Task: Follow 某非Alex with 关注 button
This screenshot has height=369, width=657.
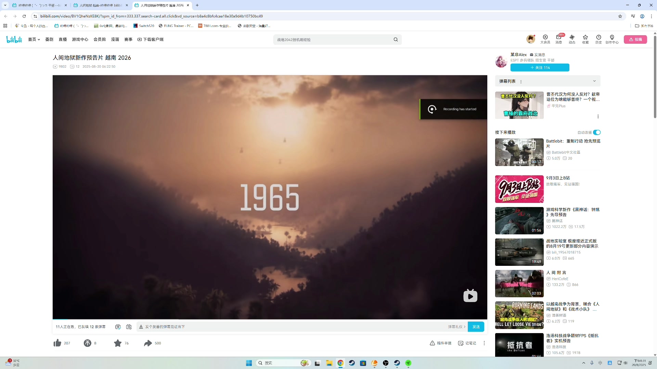Action: point(540,68)
